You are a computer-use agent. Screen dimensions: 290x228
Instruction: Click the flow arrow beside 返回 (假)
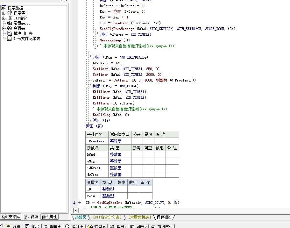(x=91, y=120)
